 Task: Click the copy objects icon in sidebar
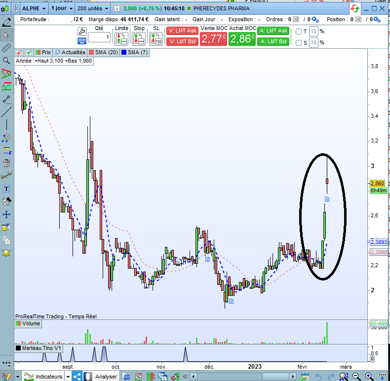tap(6, 240)
